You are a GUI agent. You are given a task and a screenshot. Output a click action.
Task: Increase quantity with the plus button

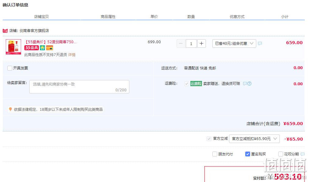pyautogui.click(x=201, y=44)
